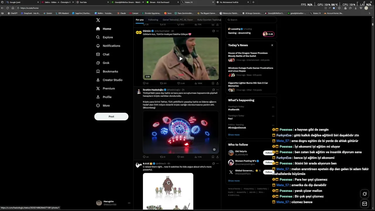Open the Explore search icon in sidebar
The width and height of the screenshot is (375, 211).
(98, 37)
